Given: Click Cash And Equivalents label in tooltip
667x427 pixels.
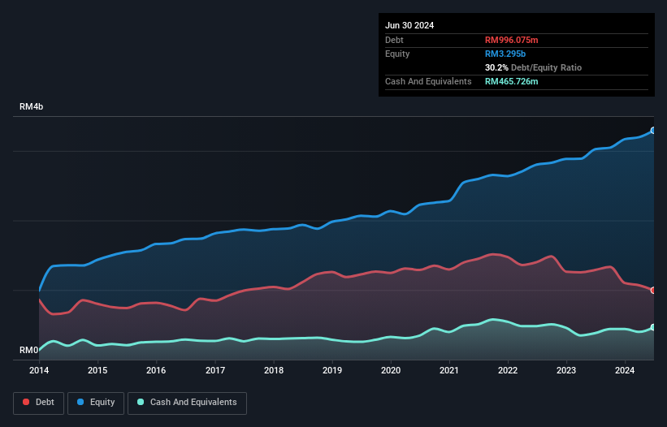Looking at the screenshot, I should click(x=428, y=81).
